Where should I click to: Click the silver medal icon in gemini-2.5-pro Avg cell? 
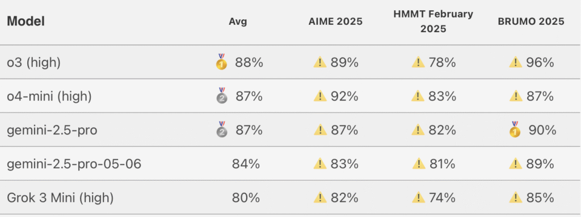(222, 129)
